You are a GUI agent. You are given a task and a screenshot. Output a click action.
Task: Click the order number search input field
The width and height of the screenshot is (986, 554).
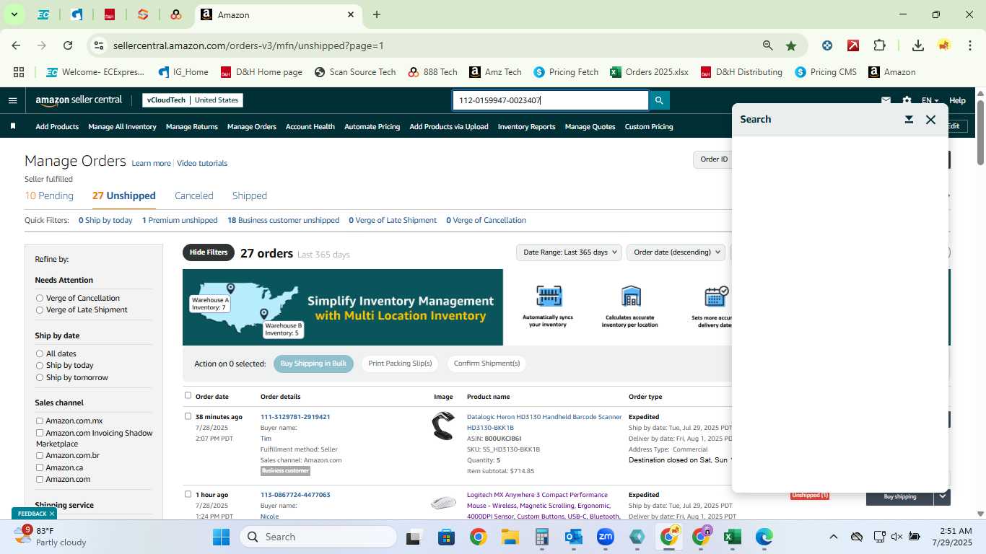551,100
